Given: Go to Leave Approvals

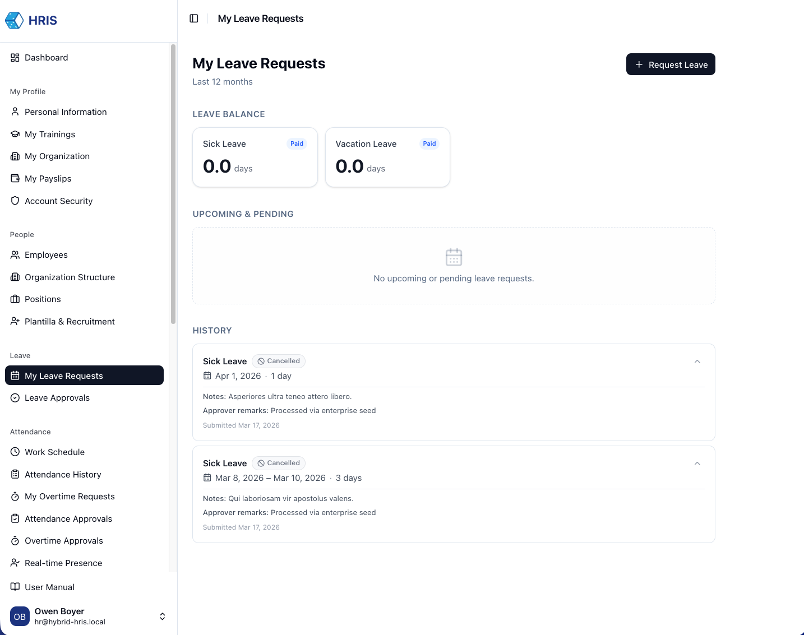Looking at the screenshot, I should tap(57, 398).
